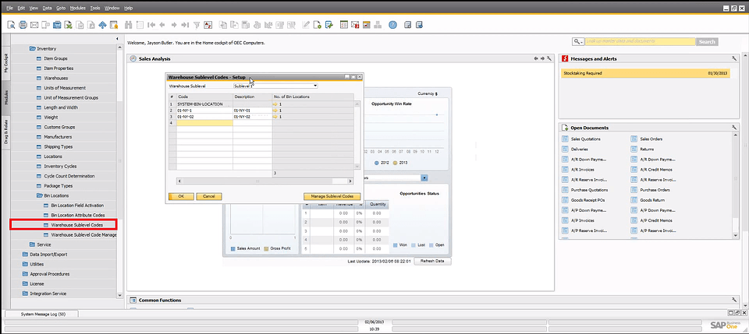Open the Tools menu
749x334 pixels.
tap(95, 8)
